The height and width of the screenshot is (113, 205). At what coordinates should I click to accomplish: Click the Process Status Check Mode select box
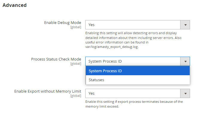coord(138,61)
